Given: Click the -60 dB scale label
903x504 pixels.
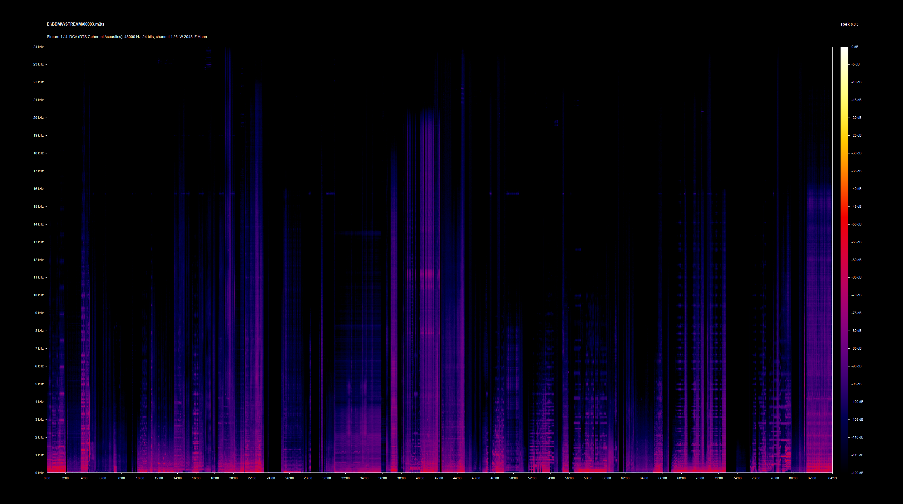Looking at the screenshot, I should [856, 260].
